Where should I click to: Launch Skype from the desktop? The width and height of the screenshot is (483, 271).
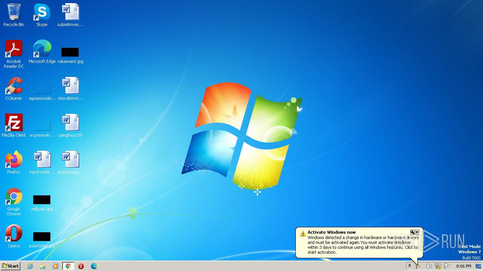tap(42, 15)
